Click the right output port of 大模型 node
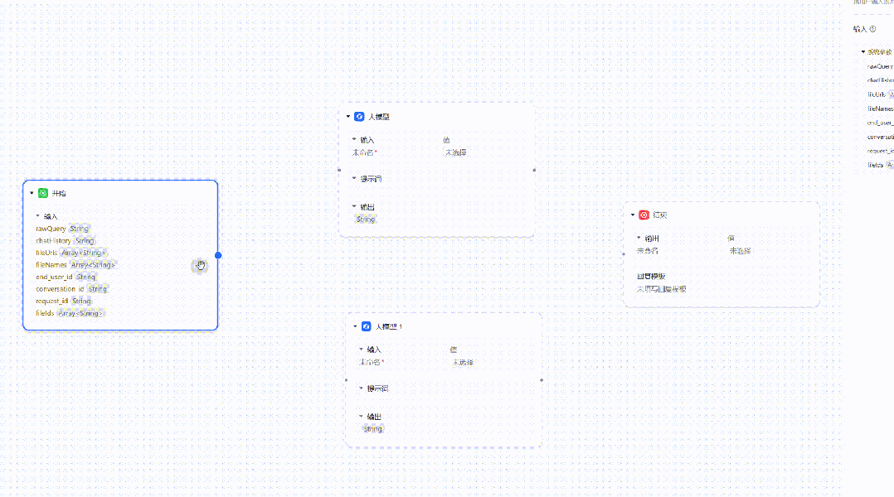 click(x=534, y=170)
